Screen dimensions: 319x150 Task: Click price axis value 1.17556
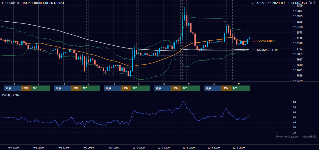pyautogui.click(x=298, y=75)
